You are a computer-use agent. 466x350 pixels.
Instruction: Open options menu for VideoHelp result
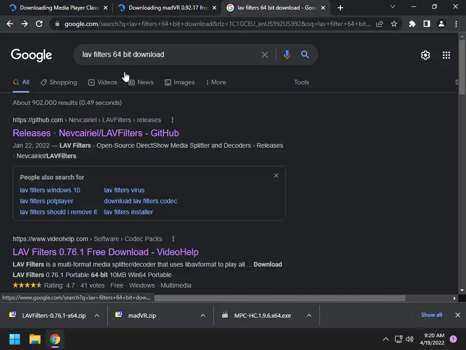(x=173, y=239)
